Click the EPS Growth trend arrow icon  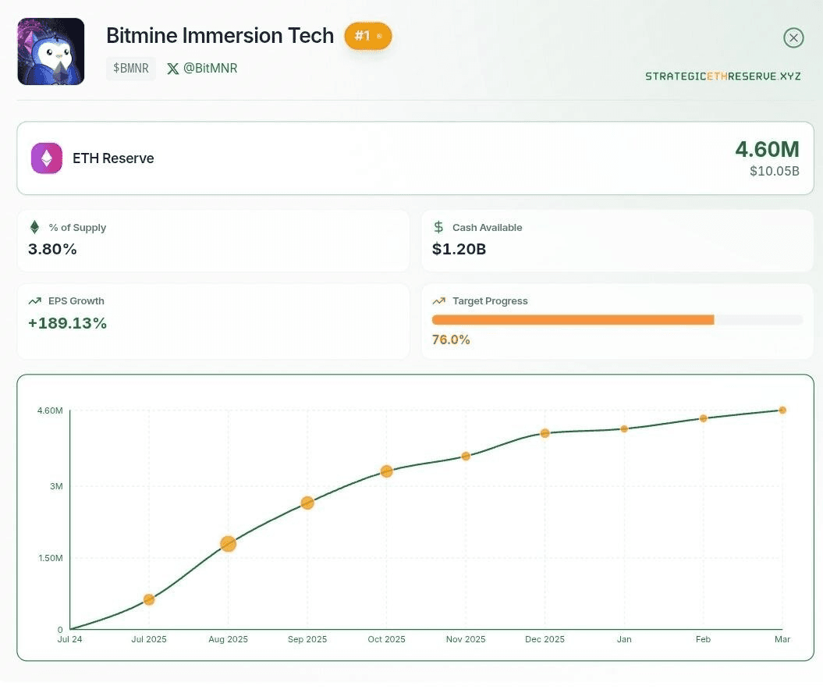(x=34, y=300)
